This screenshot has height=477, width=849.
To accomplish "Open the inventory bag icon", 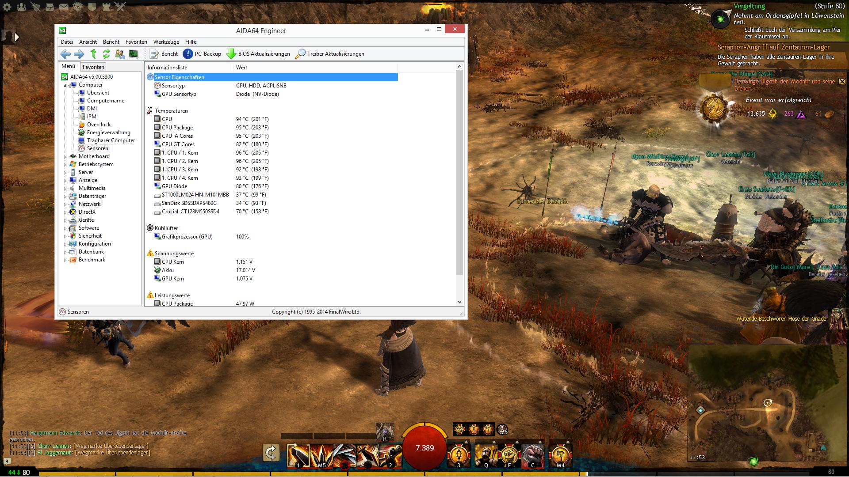I will [50, 7].
